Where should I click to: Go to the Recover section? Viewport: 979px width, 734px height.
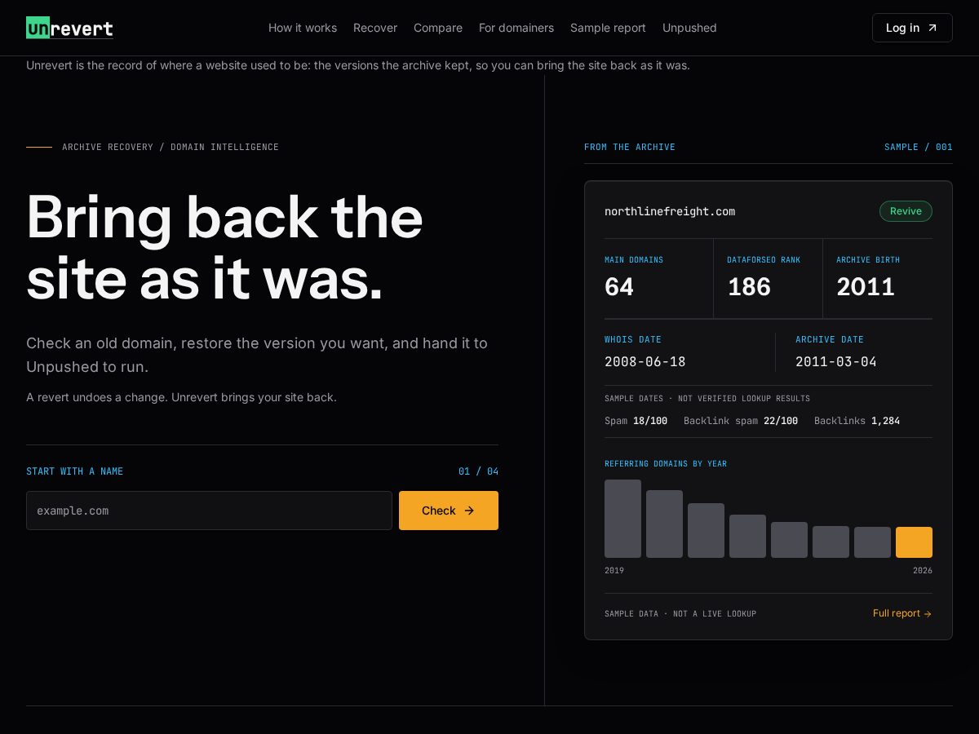click(x=375, y=28)
